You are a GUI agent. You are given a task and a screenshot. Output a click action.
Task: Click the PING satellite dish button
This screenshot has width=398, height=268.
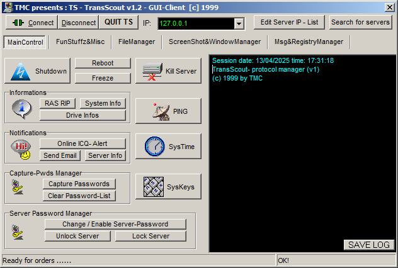tap(159, 111)
